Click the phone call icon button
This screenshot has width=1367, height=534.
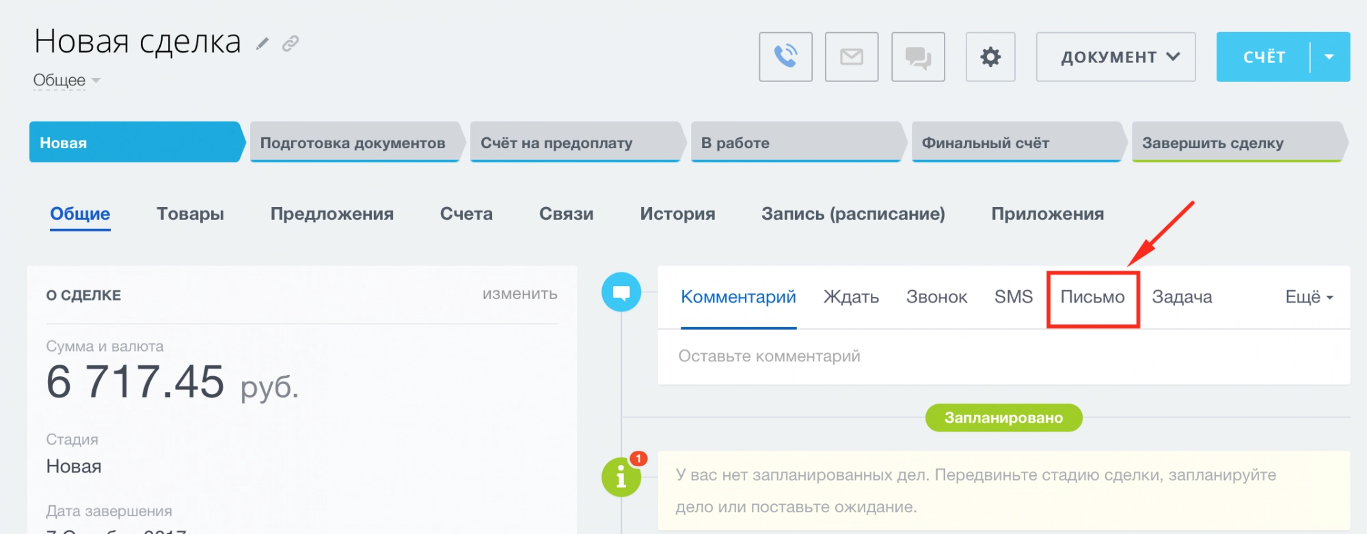[785, 57]
